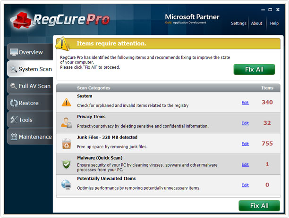Click the System item count 340

[267, 102]
